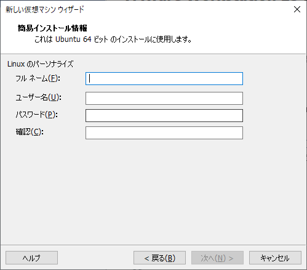Click the 確認(C) label text
The image size is (307, 270).
[x=30, y=132]
